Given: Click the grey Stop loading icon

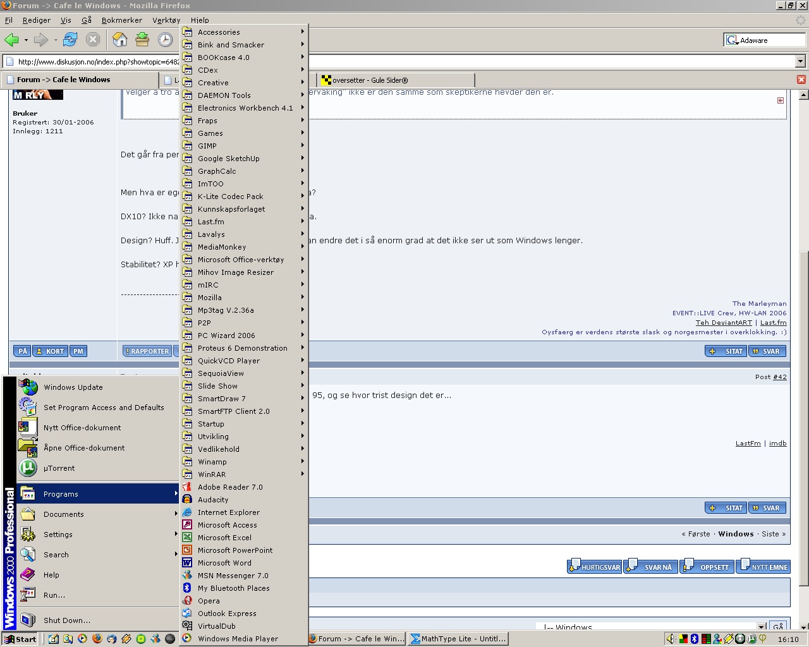Looking at the screenshot, I should (x=93, y=40).
